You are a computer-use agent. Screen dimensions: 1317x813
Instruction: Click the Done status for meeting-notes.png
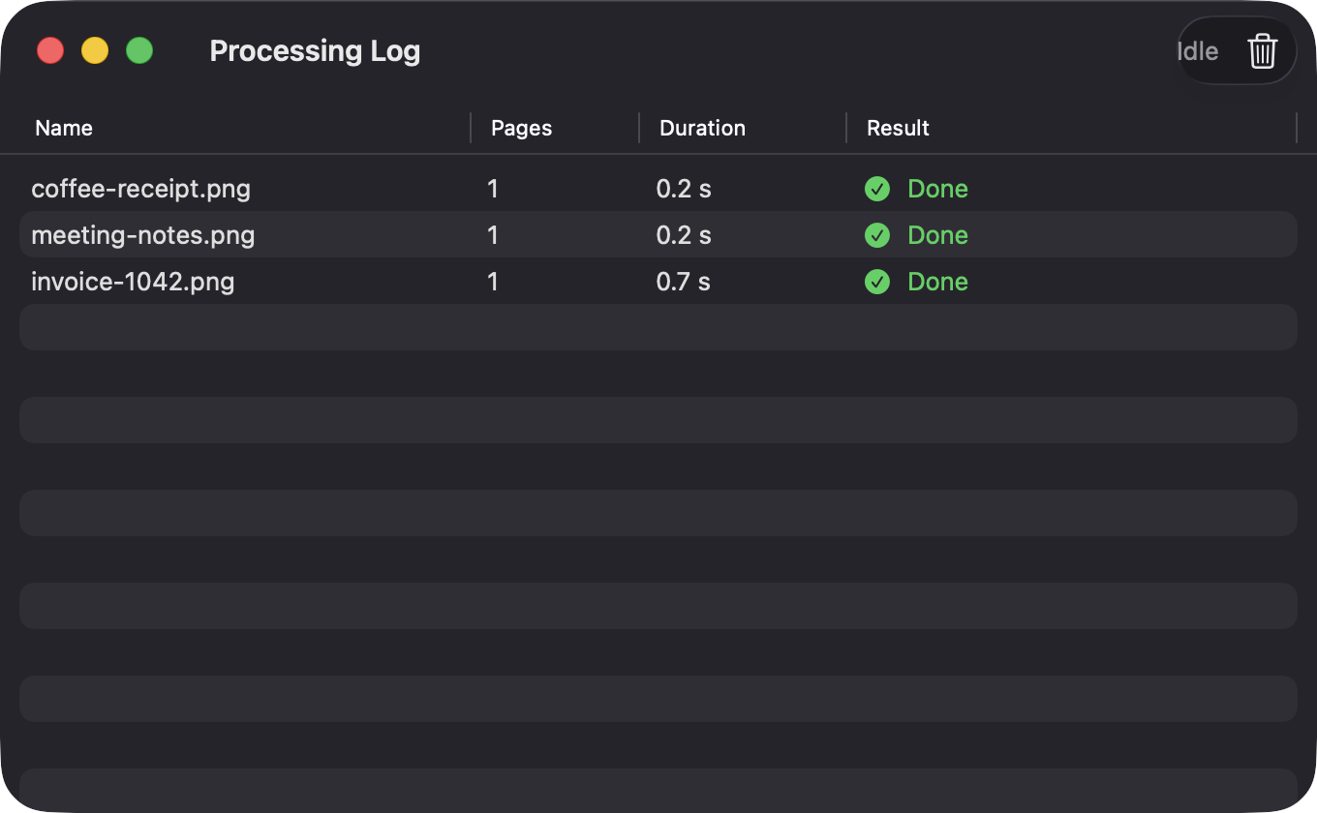coord(938,235)
